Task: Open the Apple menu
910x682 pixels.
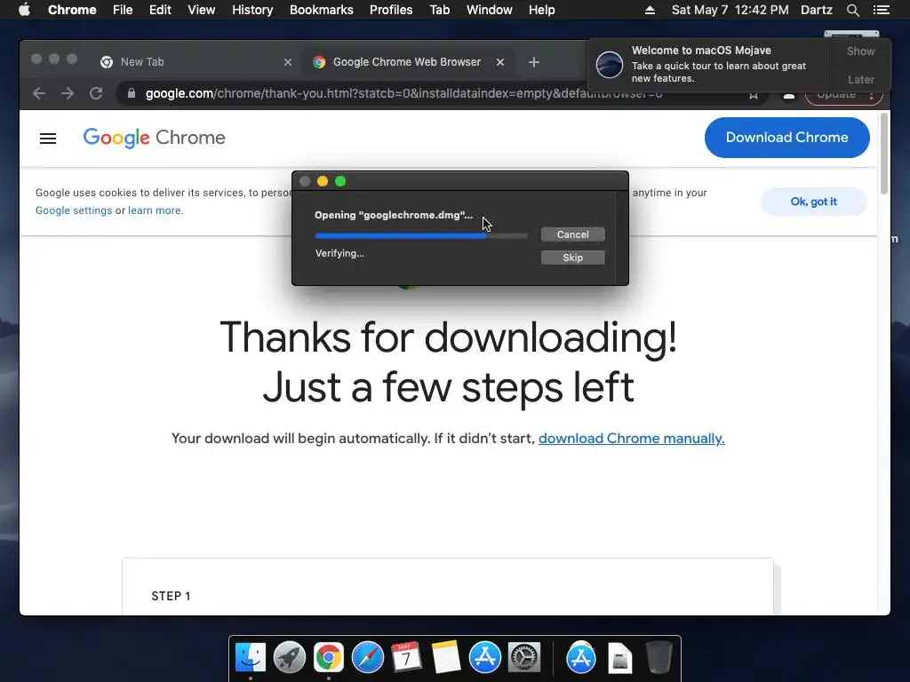Action: (x=24, y=10)
